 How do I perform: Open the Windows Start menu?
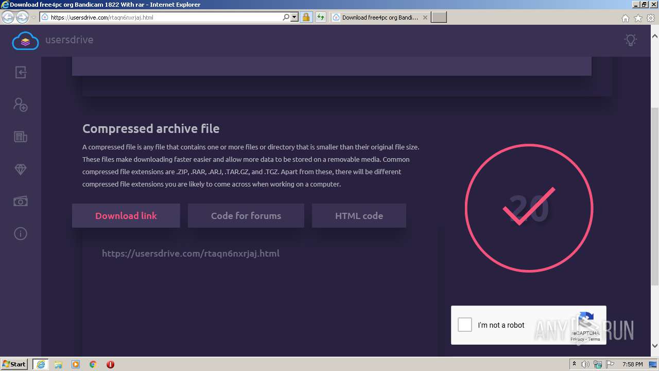coord(14,364)
